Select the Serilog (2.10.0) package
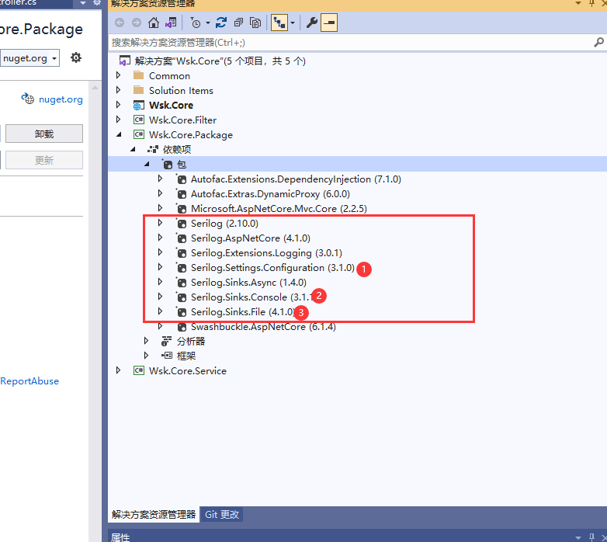Image resolution: width=607 pixels, height=542 pixels. pos(224,224)
